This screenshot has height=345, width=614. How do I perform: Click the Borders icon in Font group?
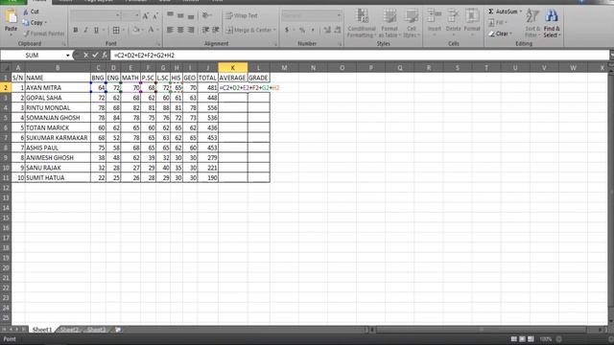tap(116, 30)
